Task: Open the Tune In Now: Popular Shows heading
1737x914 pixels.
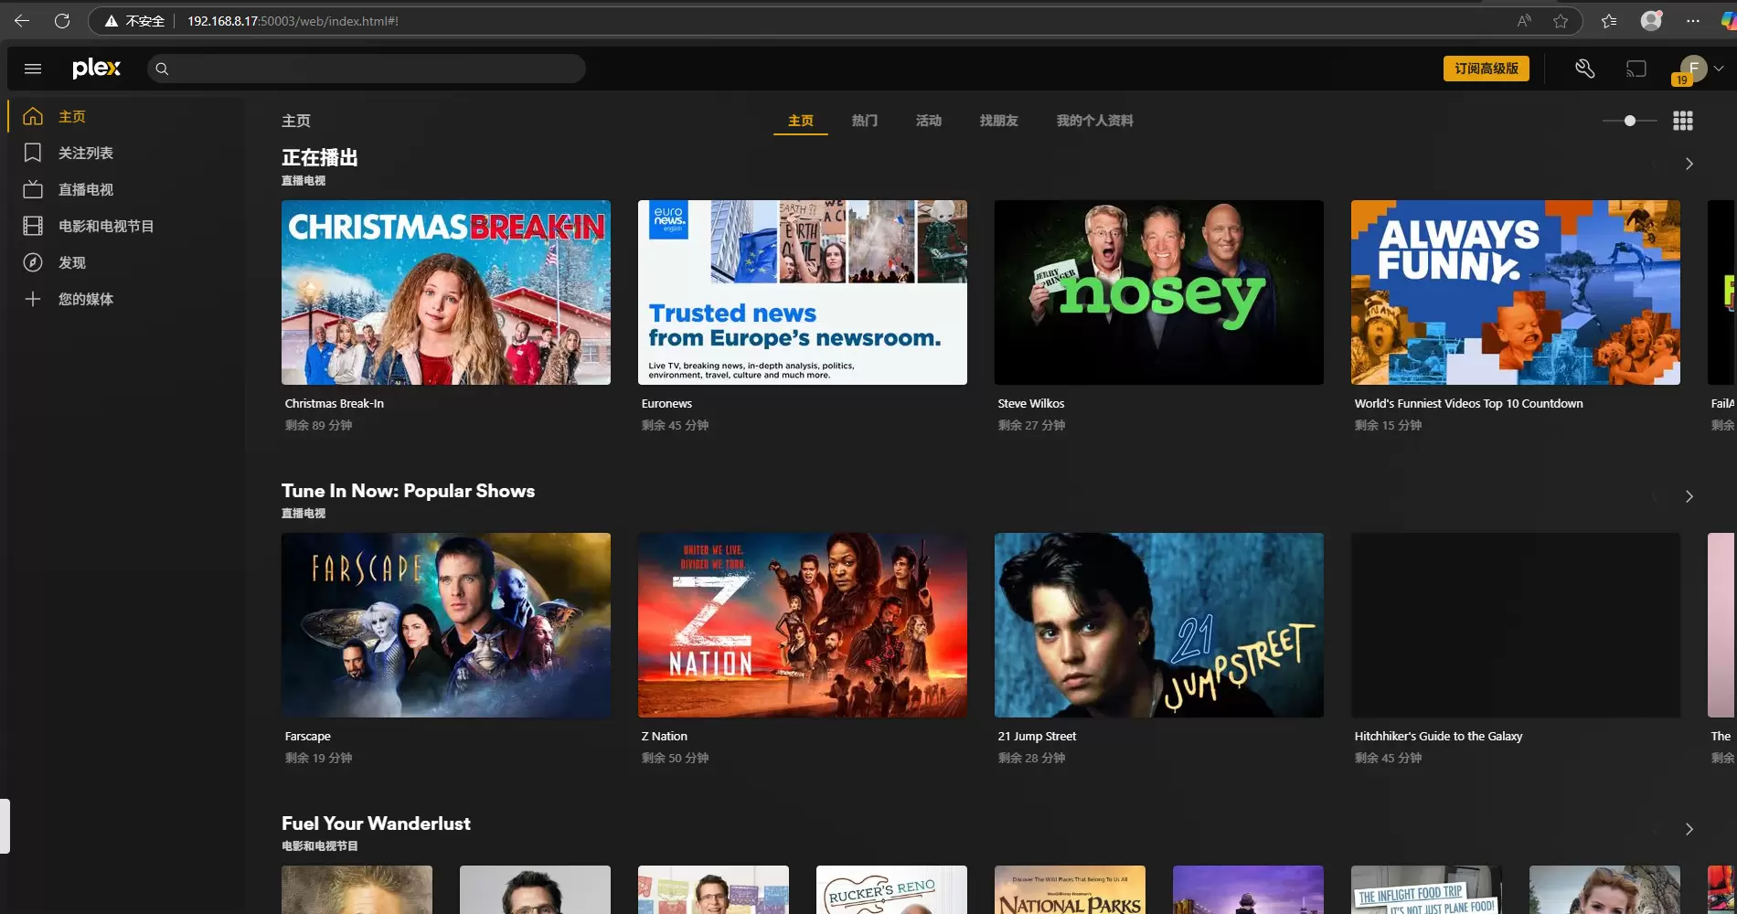Action: point(408,491)
